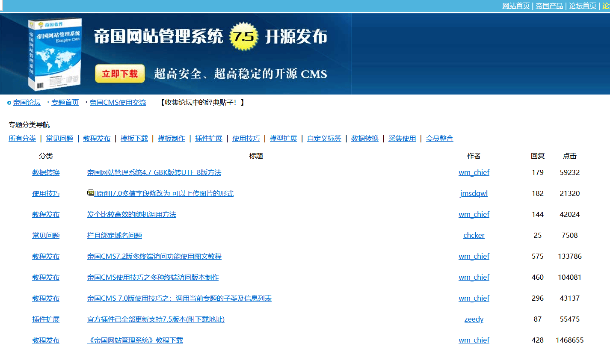View the profile of author zeedy
Screen dimensions: 610x352
[474, 319]
